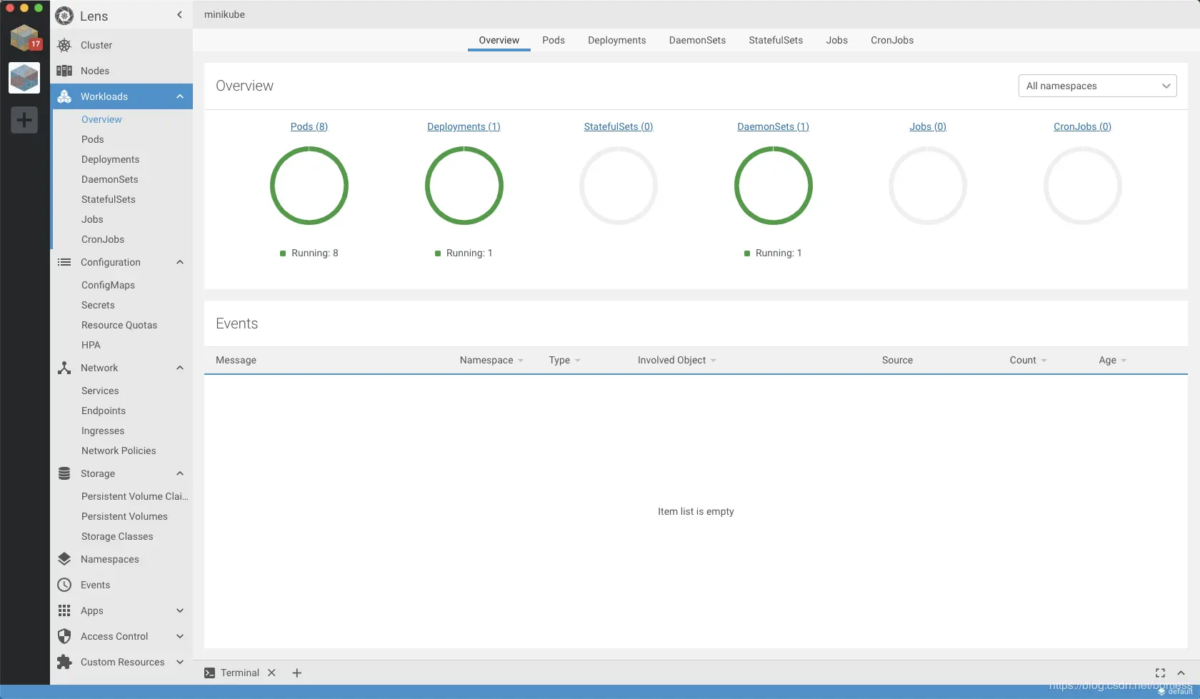Collapse the Configuration section
The image size is (1200, 699).
point(180,262)
